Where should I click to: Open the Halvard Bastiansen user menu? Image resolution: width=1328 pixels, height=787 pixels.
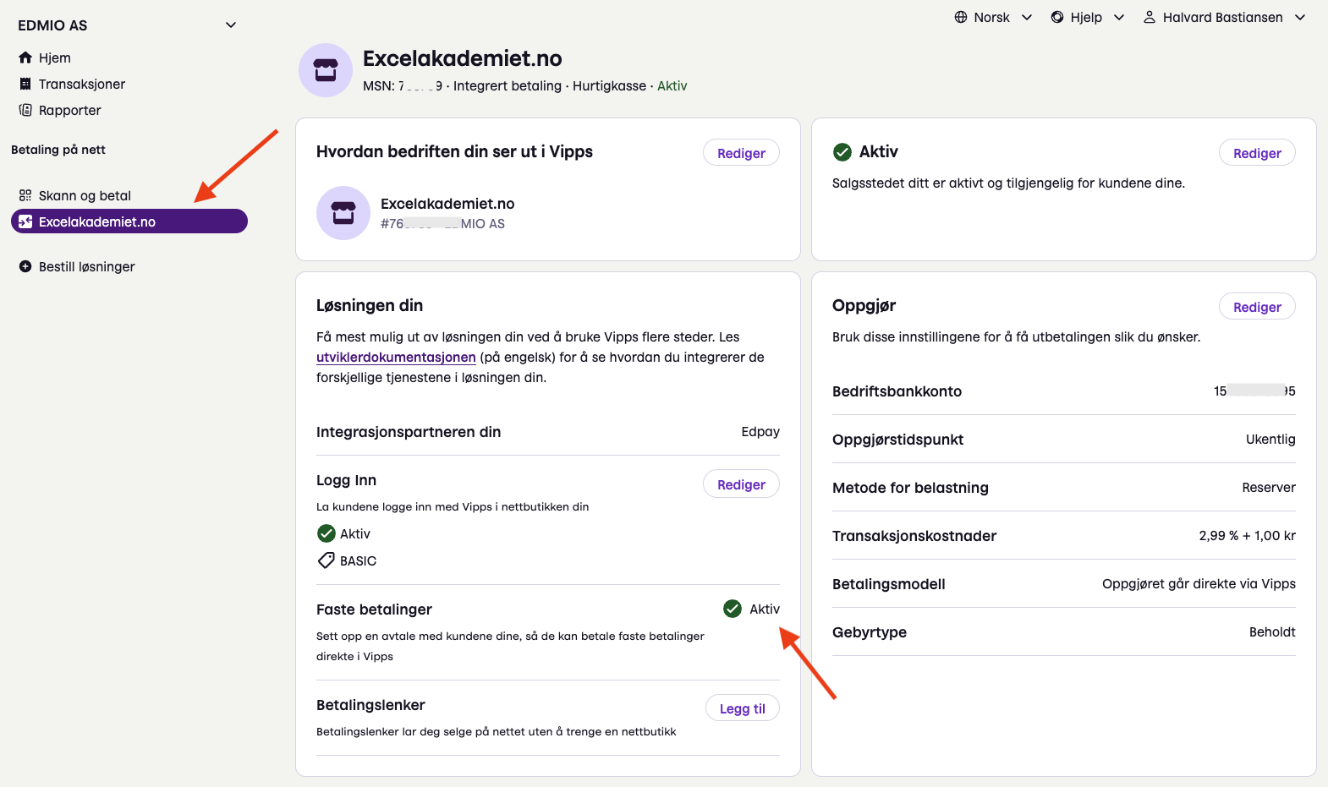click(1224, 17)
